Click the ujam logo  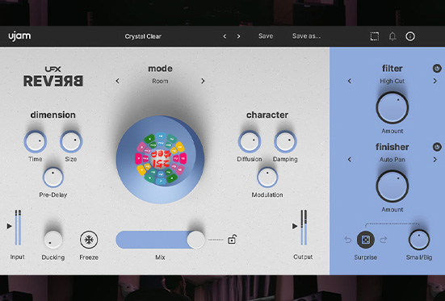point(19,36)
